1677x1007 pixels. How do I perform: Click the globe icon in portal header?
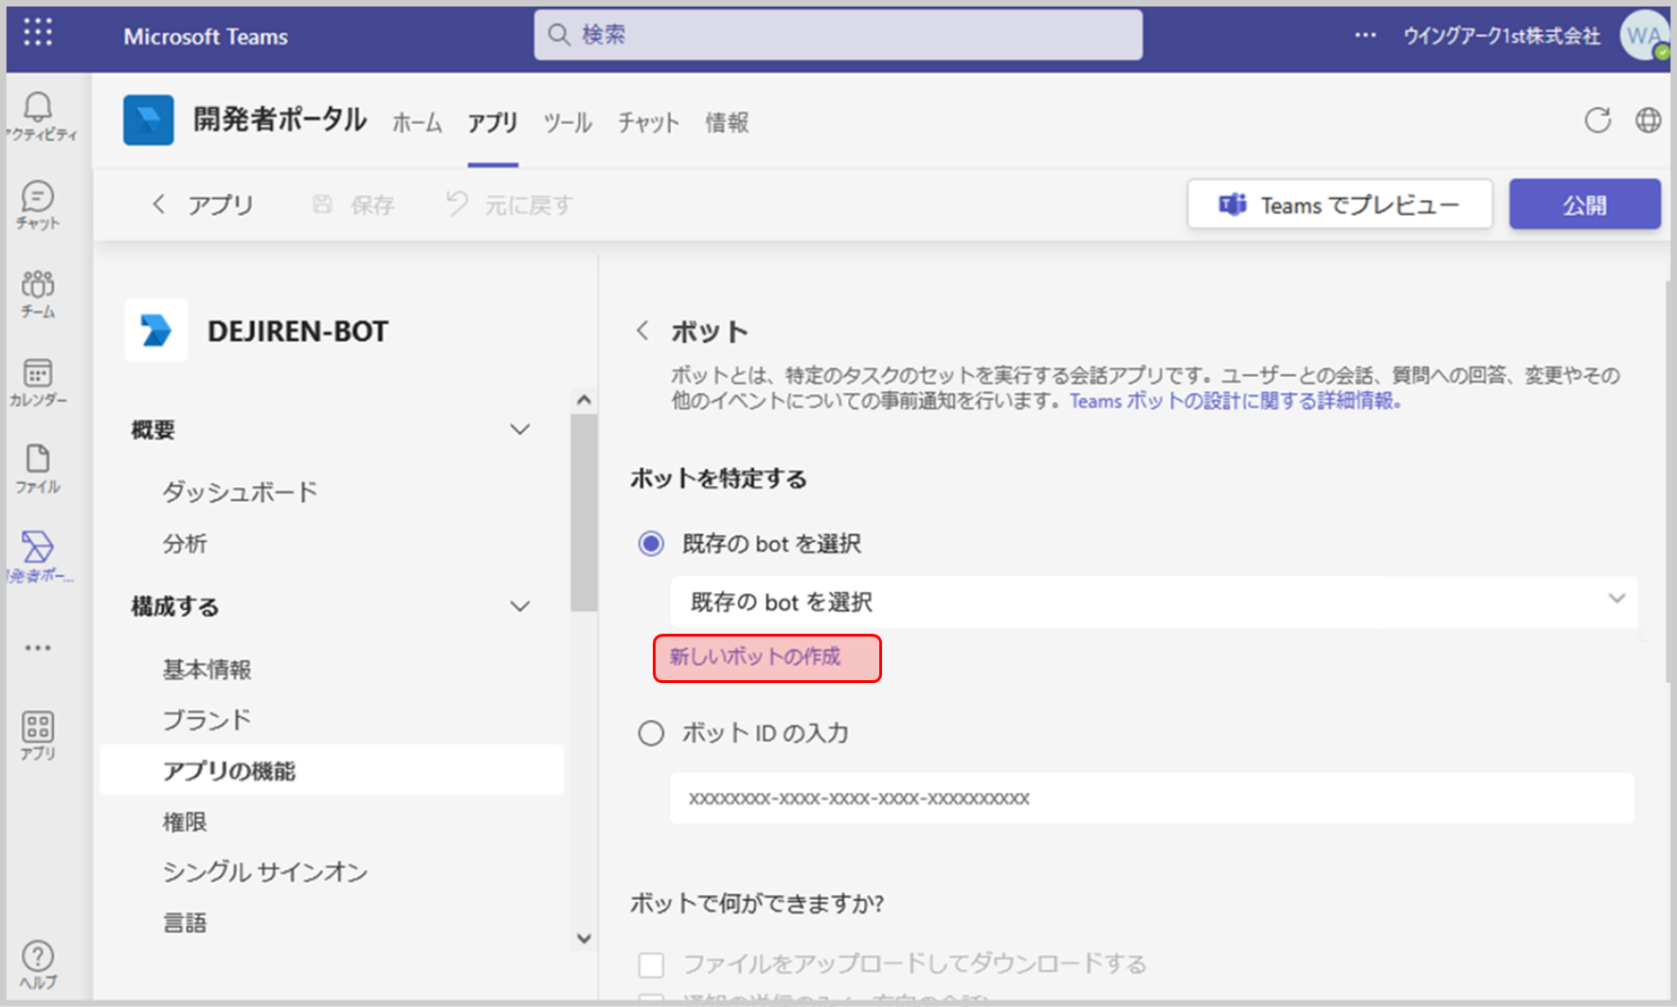click(1648, 120)
